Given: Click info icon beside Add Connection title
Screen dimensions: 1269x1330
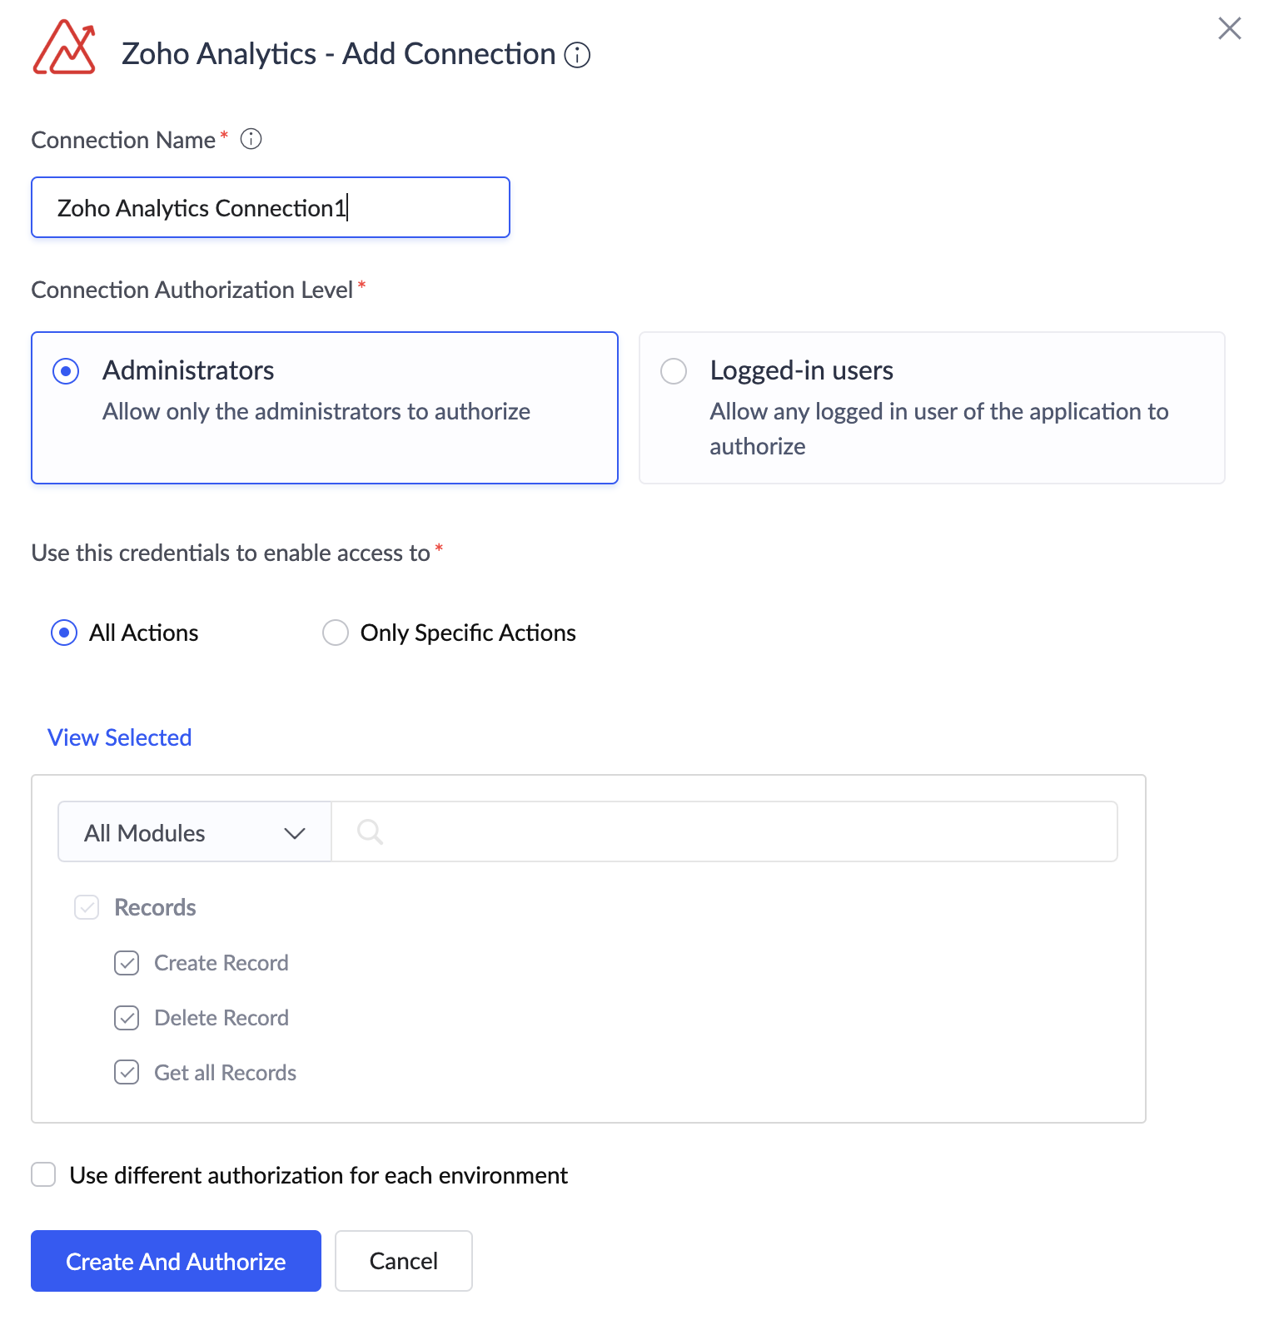Looking at the screenshot, I should [x=577, y=55].
